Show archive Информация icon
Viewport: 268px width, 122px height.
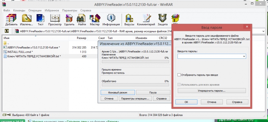click(111, 20)
